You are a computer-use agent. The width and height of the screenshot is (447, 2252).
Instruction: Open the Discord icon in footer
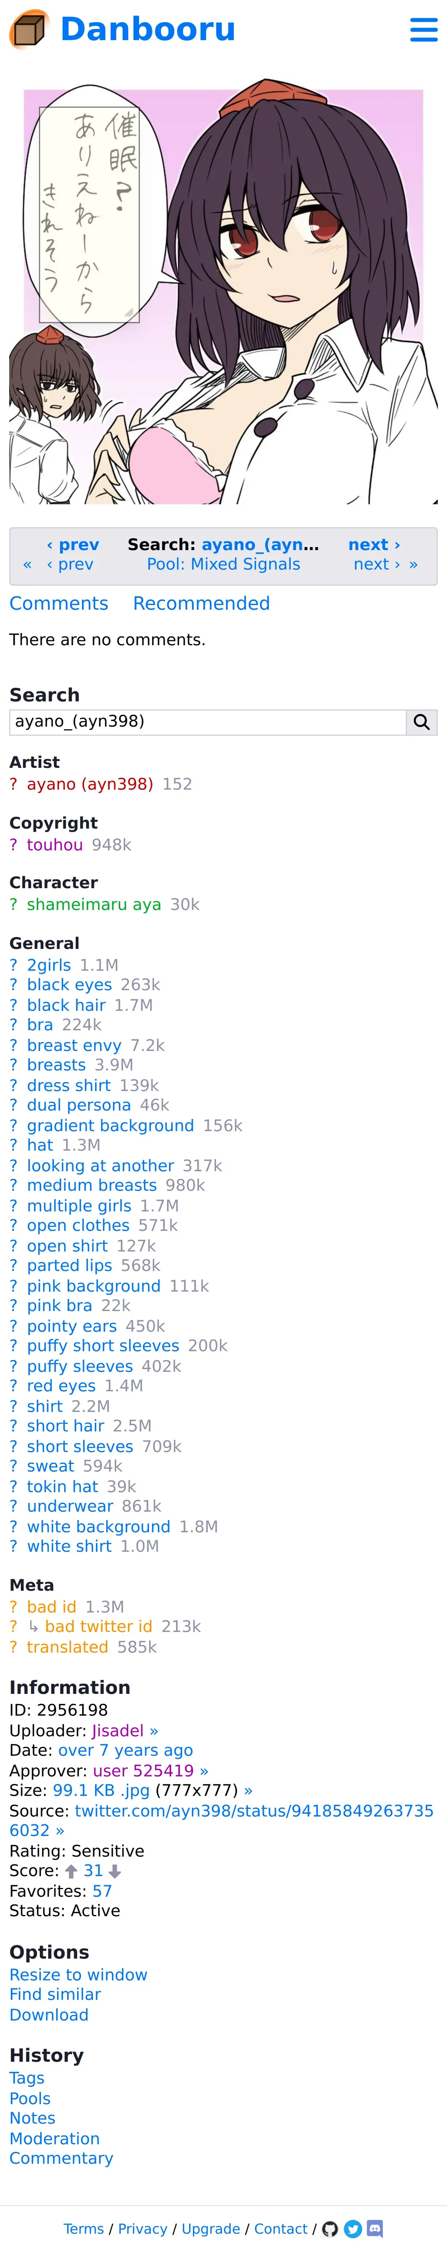click(375, 2228)
